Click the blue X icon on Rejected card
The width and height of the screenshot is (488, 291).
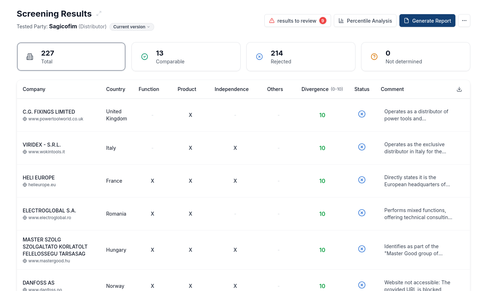tap(259, 56)
